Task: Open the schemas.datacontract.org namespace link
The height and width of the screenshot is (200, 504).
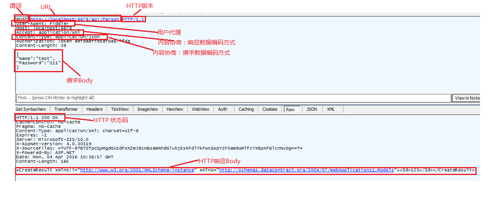Action: coord(307,170)
